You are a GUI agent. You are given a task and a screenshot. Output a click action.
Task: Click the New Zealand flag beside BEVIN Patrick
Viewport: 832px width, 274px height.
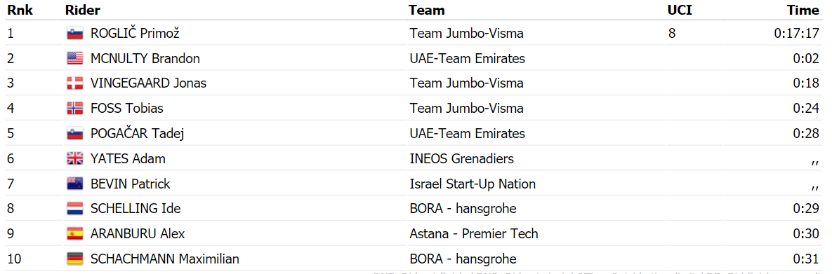point(75,184)
